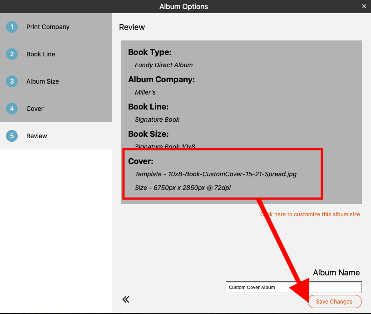Click the customize this album size link
Screen dimensions: 371x314
pos(310,214)
